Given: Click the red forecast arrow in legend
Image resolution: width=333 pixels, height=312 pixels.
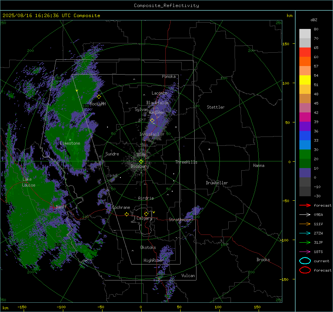Looking at the screenshot, I should 305,205.
